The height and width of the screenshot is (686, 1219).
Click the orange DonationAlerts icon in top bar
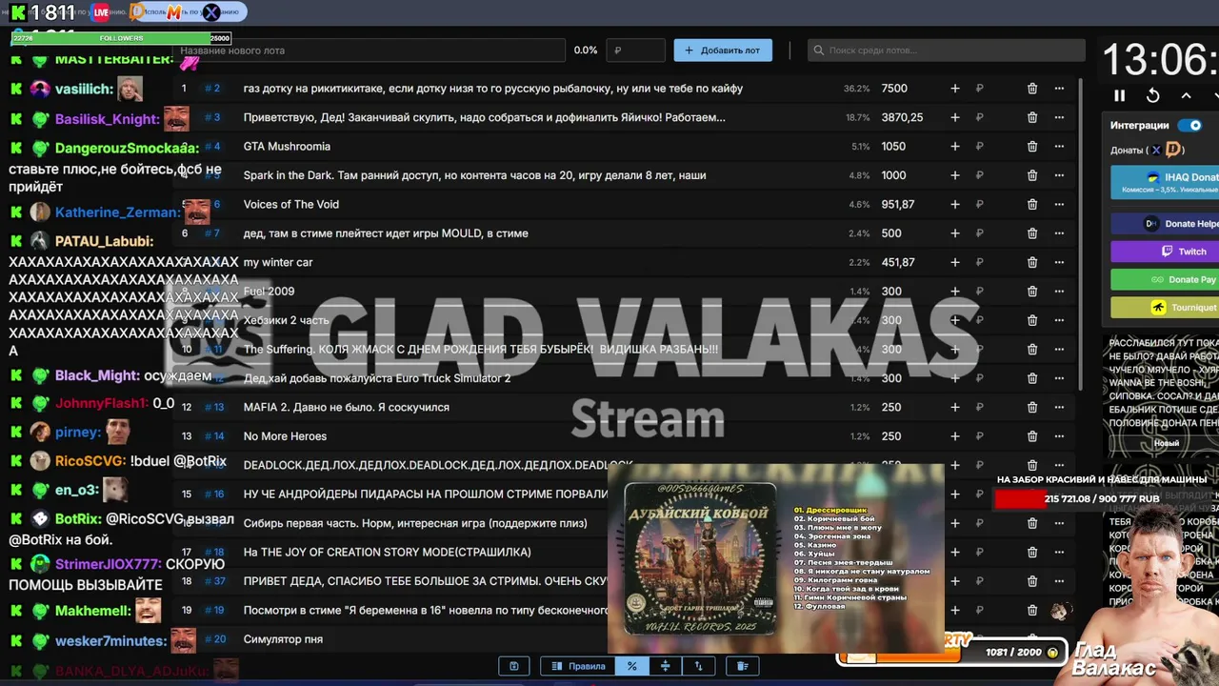tap(138, 12)
